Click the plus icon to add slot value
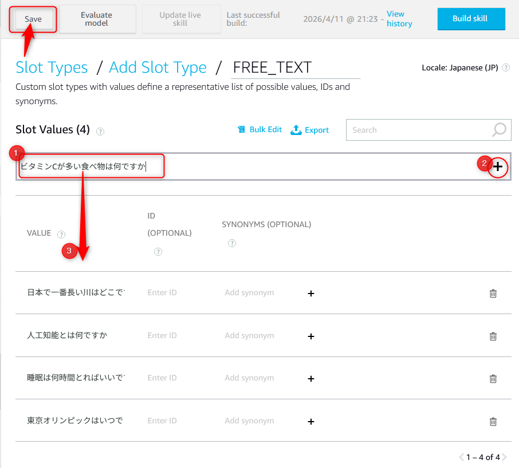This screenshot has height=468, width=519. tap(498, 166)
